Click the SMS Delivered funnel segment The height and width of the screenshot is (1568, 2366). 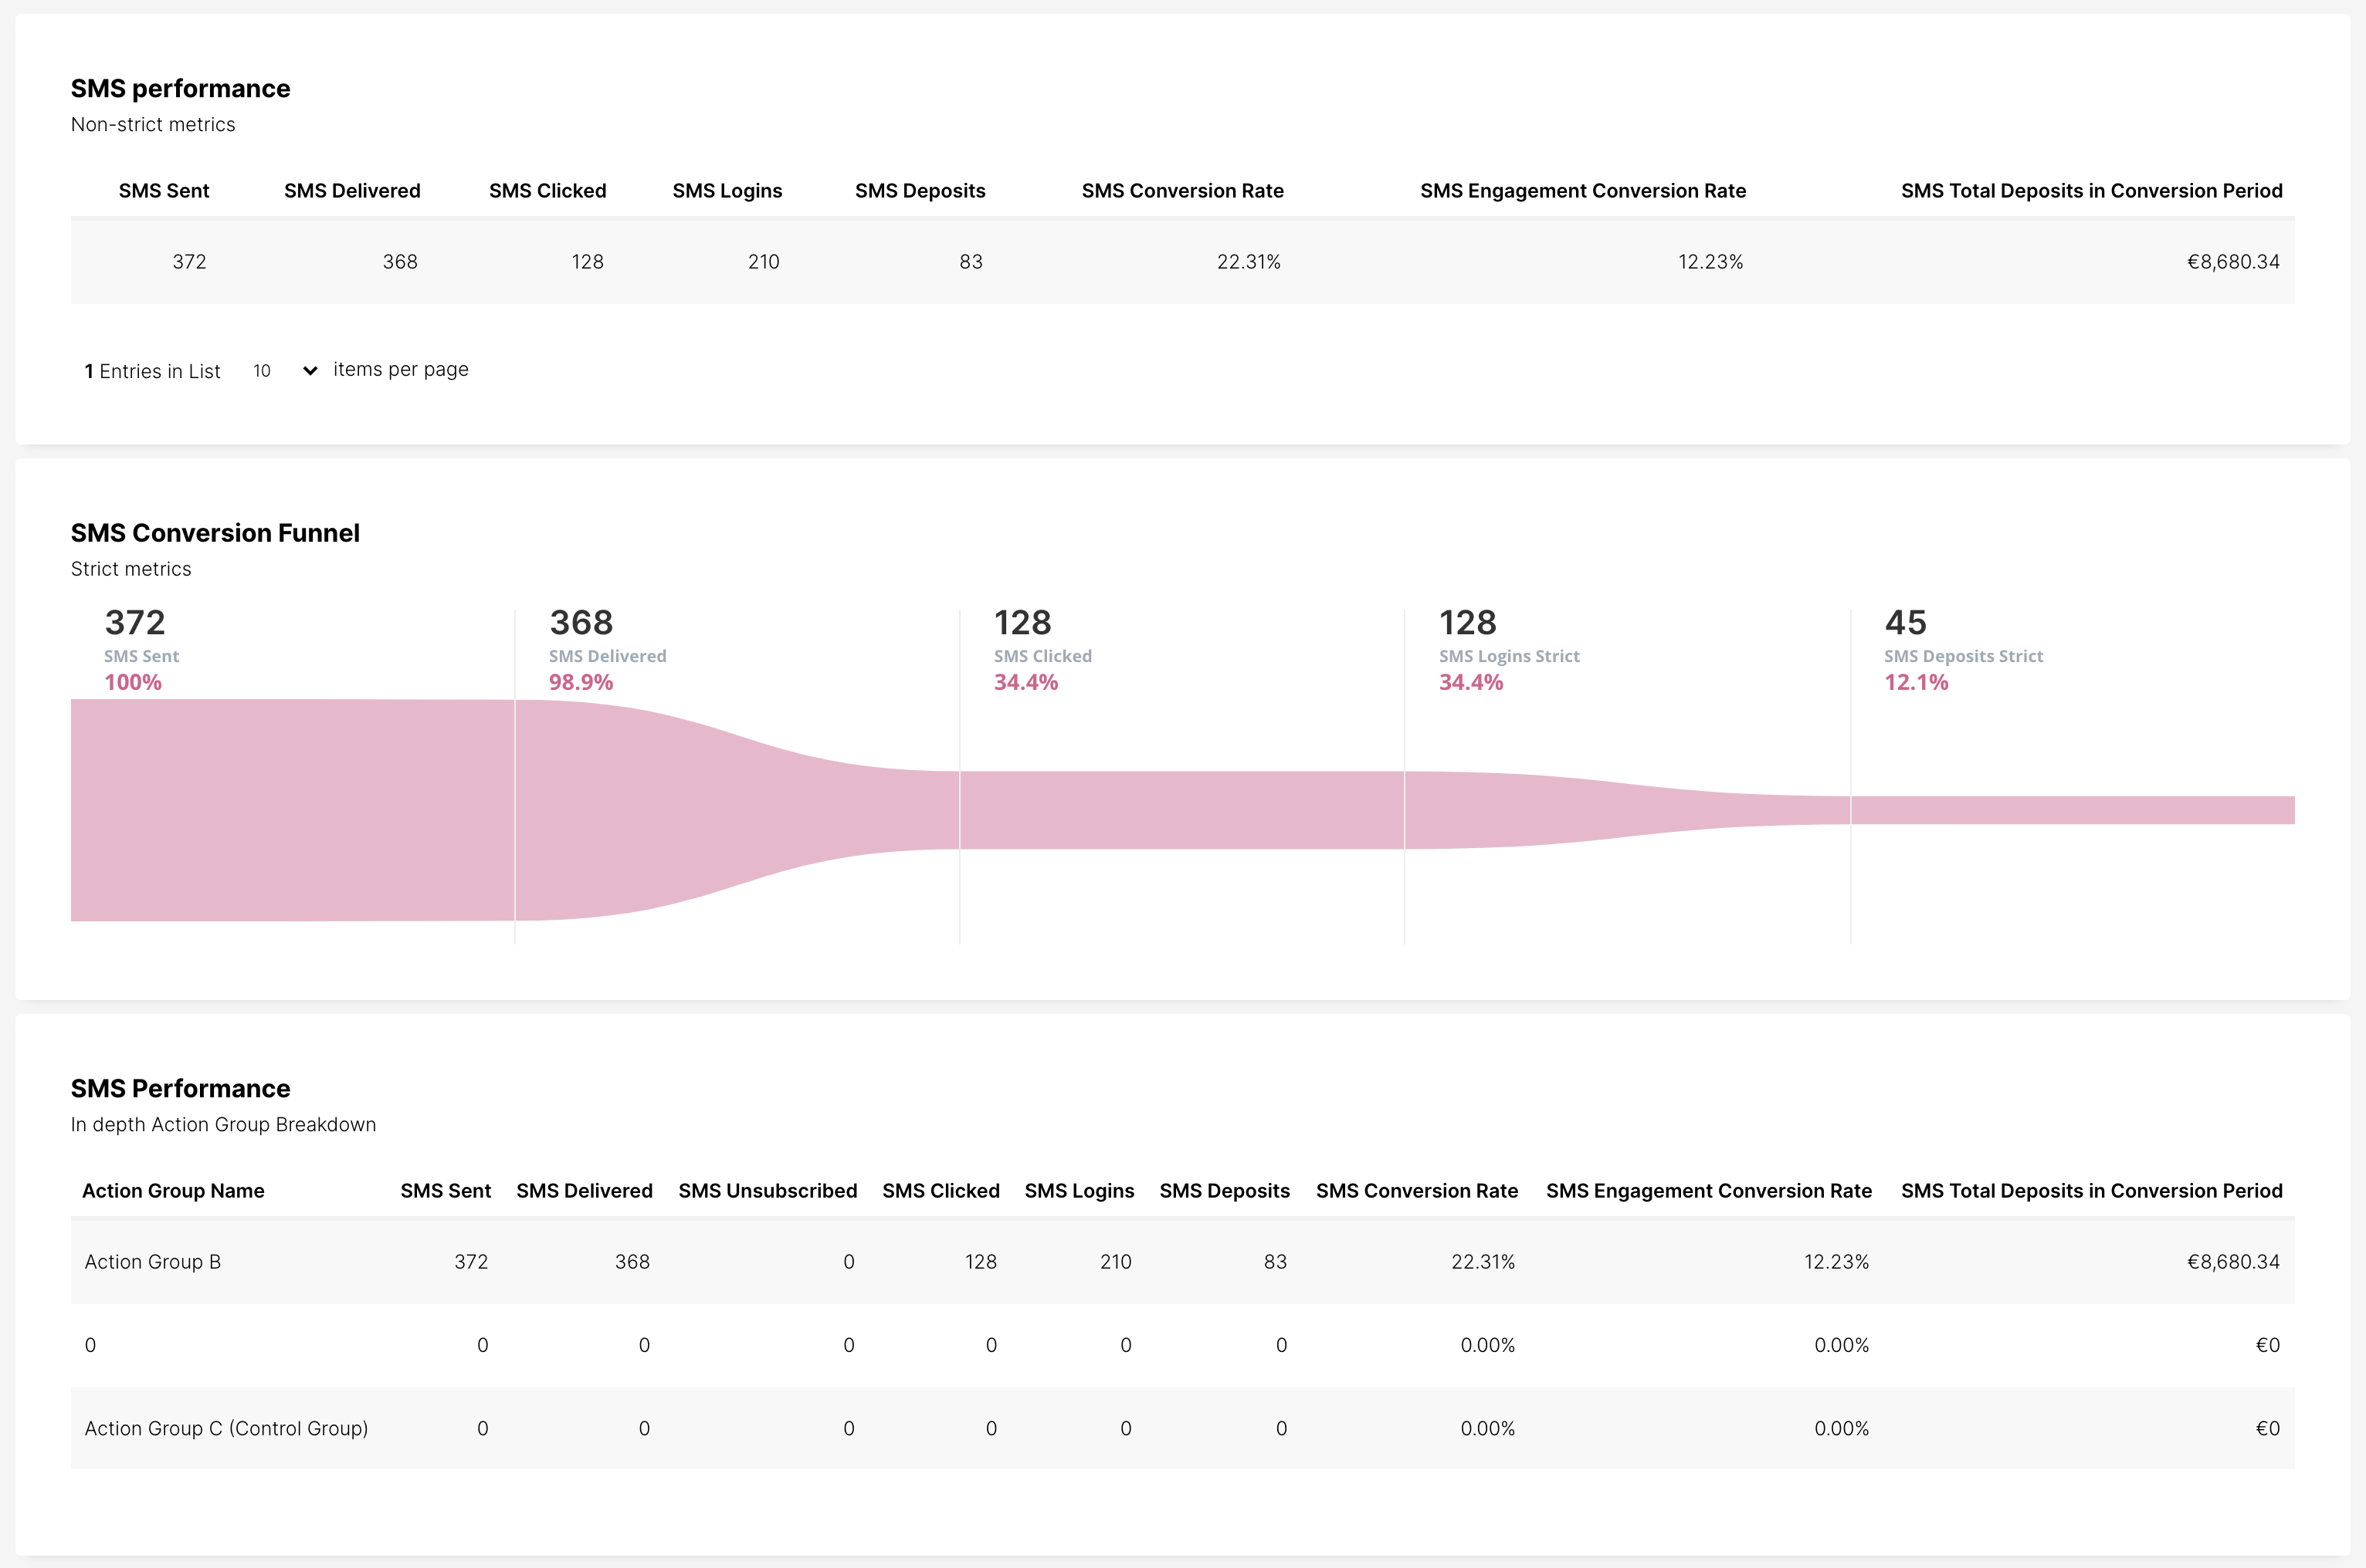click(x=735, y=810)
